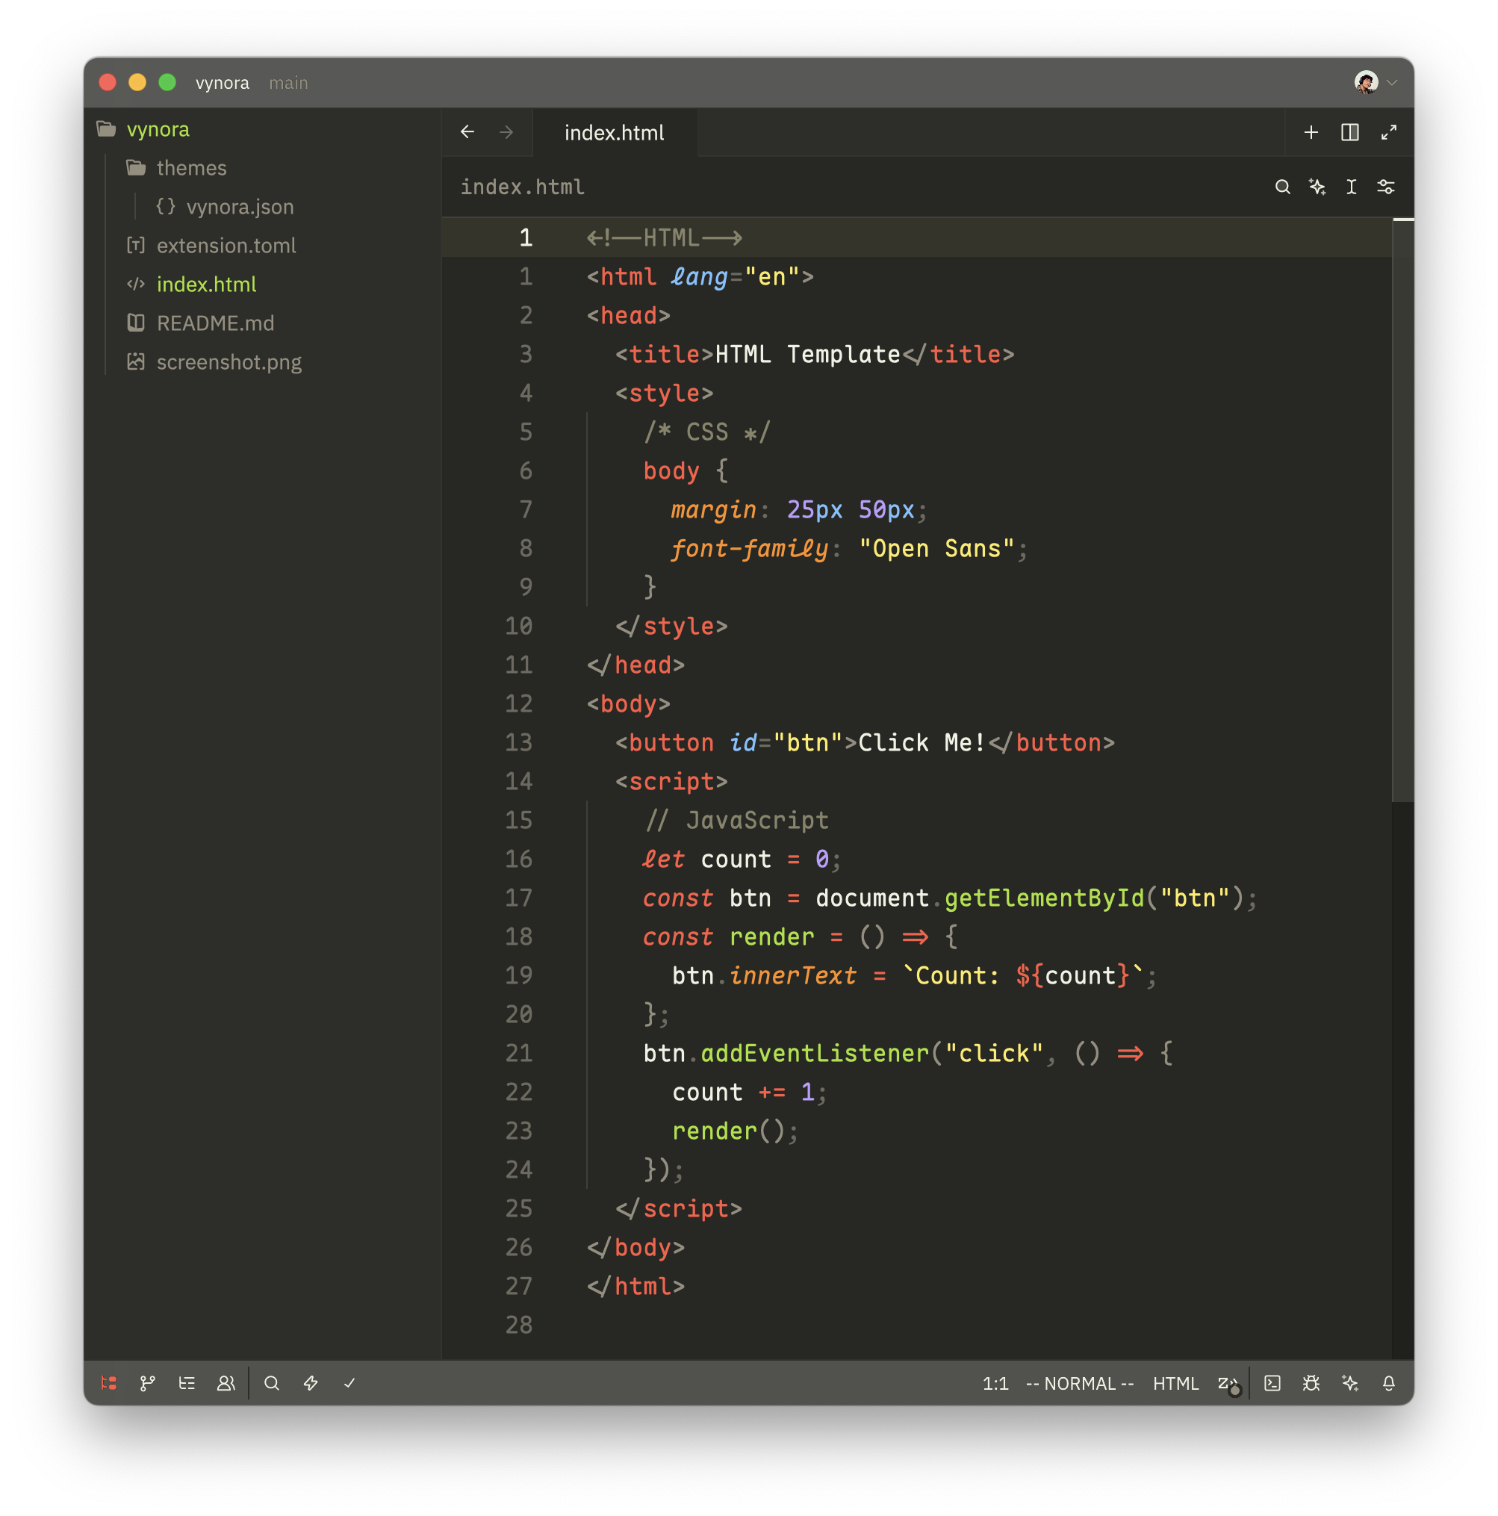Screen dimensions: 1498x1516
Task: Open editor controls sliders icon
Action: click(x=1386, y=187)
